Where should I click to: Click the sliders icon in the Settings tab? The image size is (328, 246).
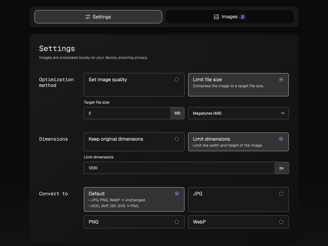88,17
